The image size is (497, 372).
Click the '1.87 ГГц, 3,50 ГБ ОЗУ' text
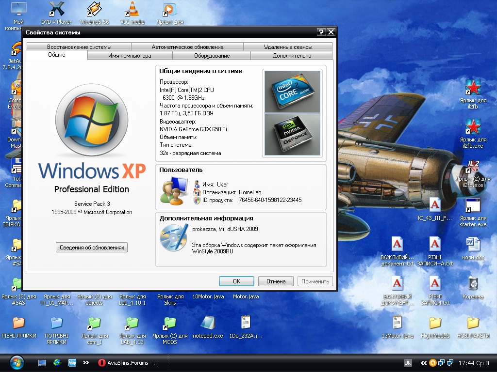(186, 113)
